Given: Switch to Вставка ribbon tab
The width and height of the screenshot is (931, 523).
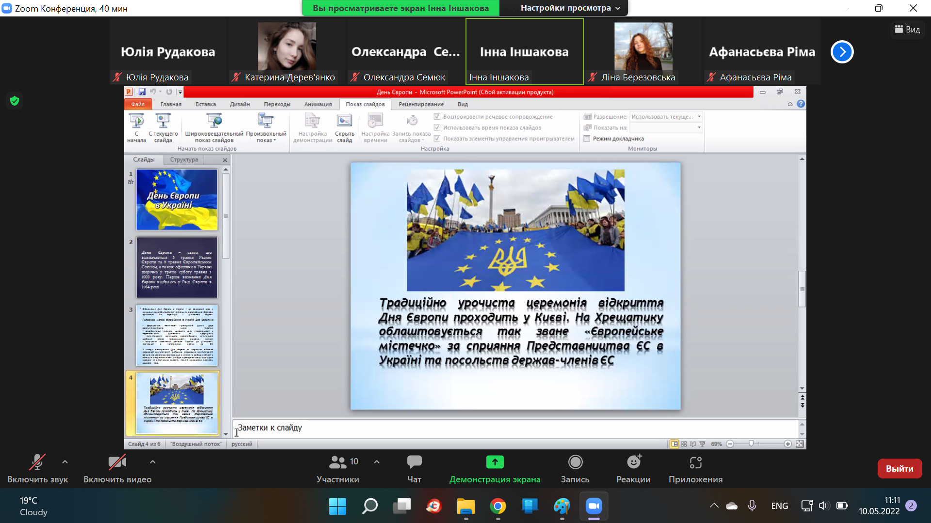Looking at the screenshot, I should pos(206,104).
